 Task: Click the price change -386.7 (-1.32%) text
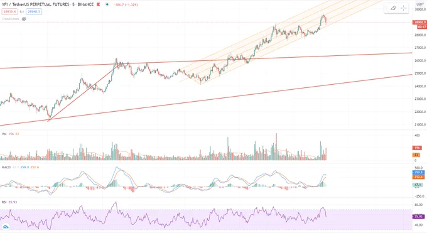(126, 4)
